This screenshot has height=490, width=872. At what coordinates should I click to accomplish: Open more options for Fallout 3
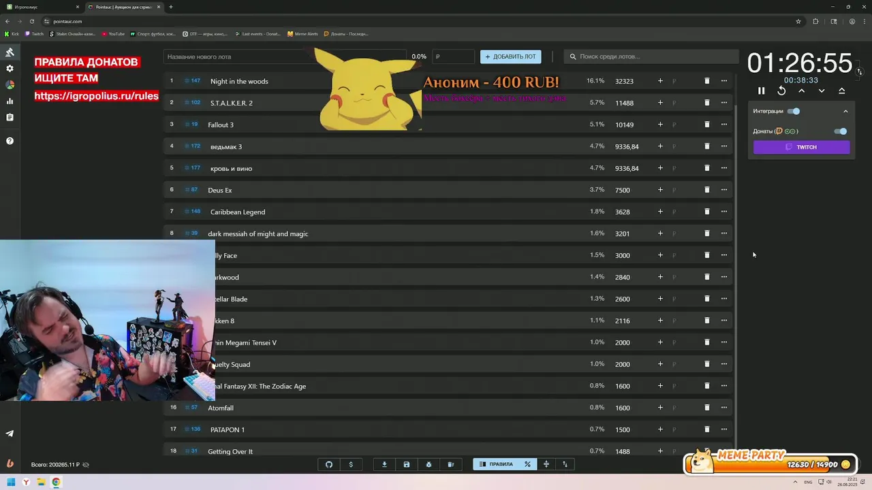[724, 125]
